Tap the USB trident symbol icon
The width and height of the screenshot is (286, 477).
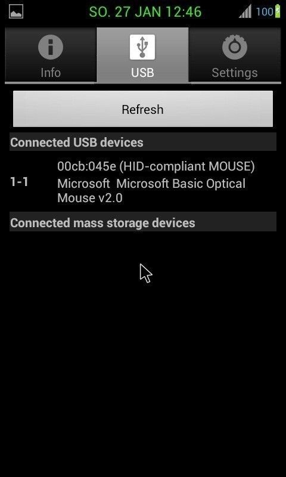pyautogui.click(x=142, y=47)
